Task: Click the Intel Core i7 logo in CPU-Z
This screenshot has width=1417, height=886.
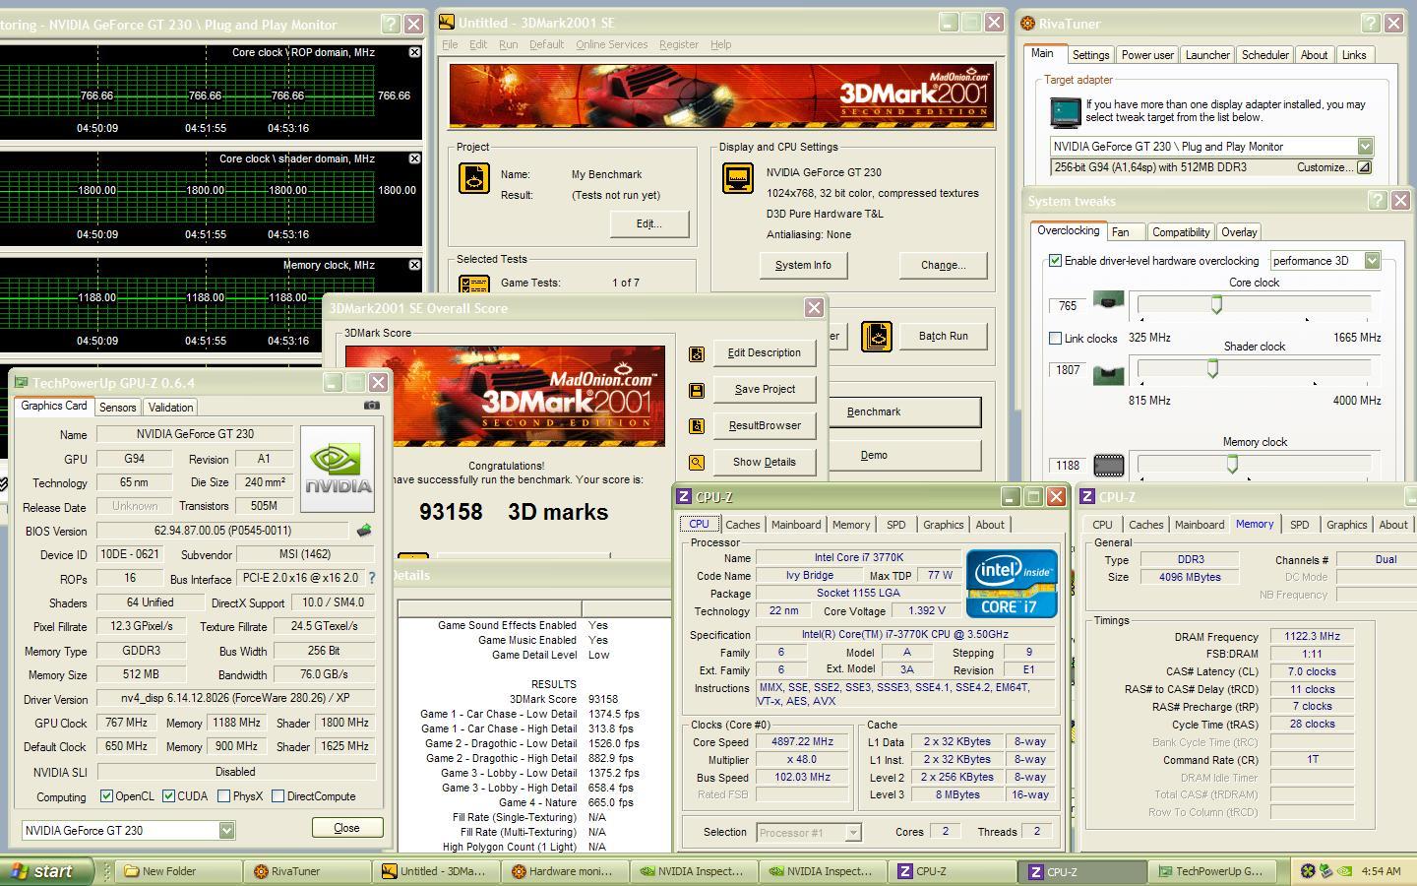Action: coord(1012,584)
